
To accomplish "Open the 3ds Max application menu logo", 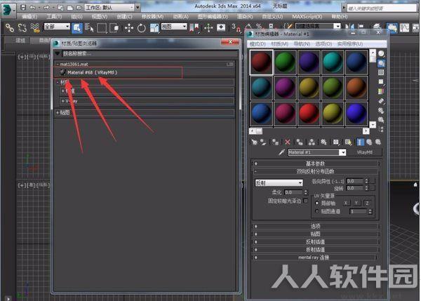I will [8, 9].
